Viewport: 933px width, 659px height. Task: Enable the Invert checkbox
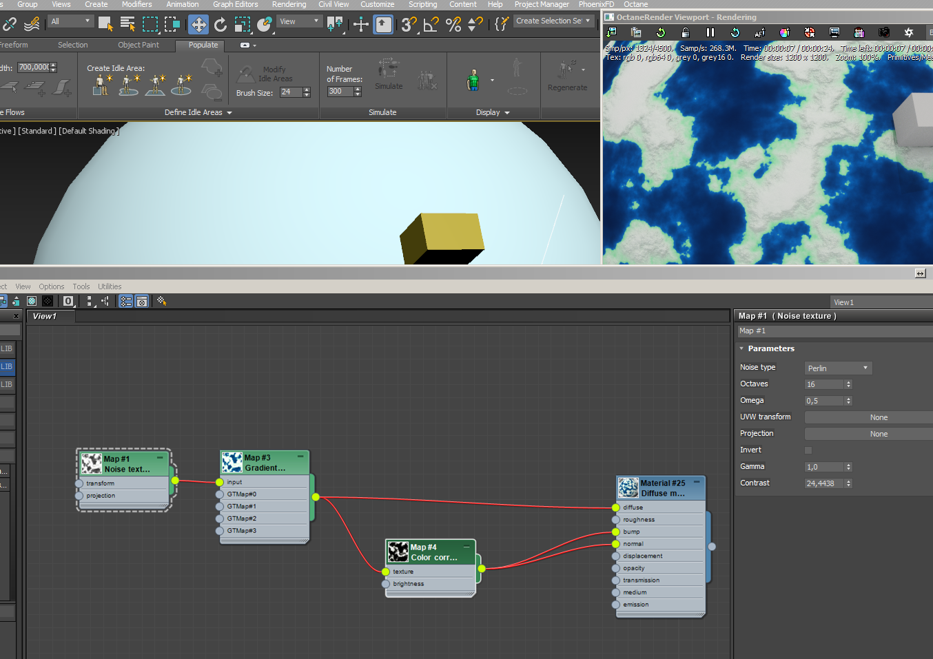tap(808, 450)
